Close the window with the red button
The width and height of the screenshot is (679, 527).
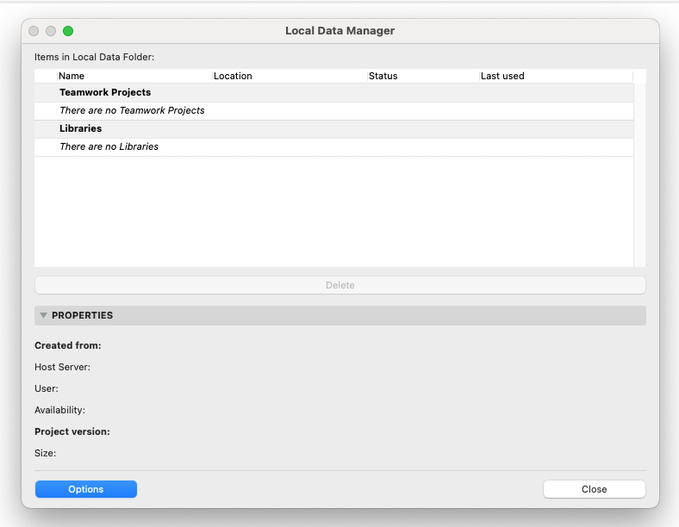pyautogui.click(x=34, y=31)
